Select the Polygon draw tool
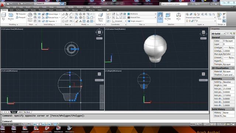 [63, 21]
